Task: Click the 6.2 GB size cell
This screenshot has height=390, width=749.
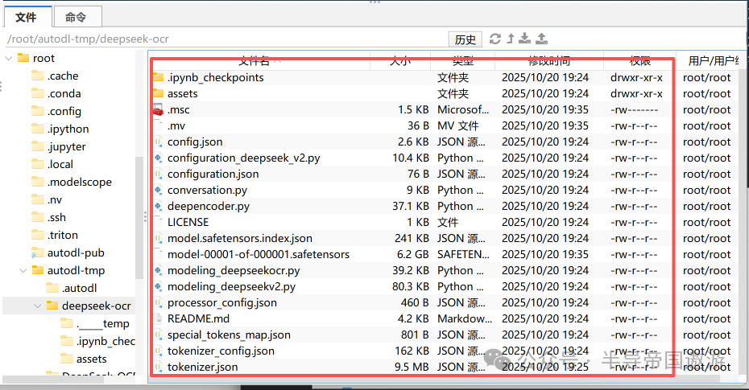Action: 412,254
